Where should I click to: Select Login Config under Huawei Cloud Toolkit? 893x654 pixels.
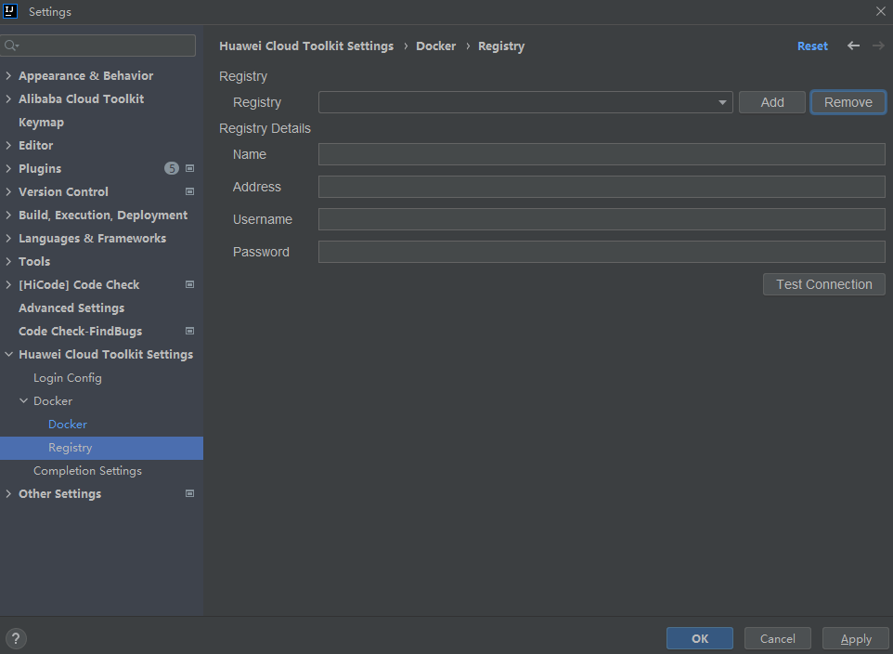[x=67, y=377]
